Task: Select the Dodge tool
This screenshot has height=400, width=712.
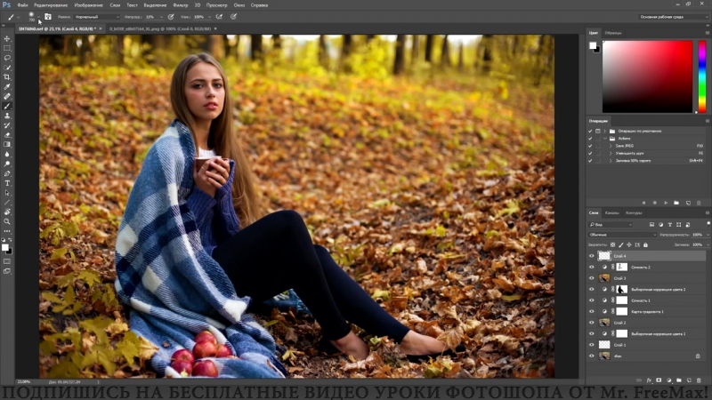Action: coord(7,164)
